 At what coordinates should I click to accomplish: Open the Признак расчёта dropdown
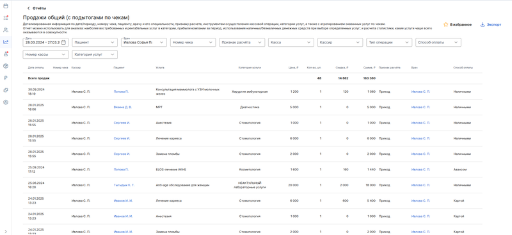(242, 42)
